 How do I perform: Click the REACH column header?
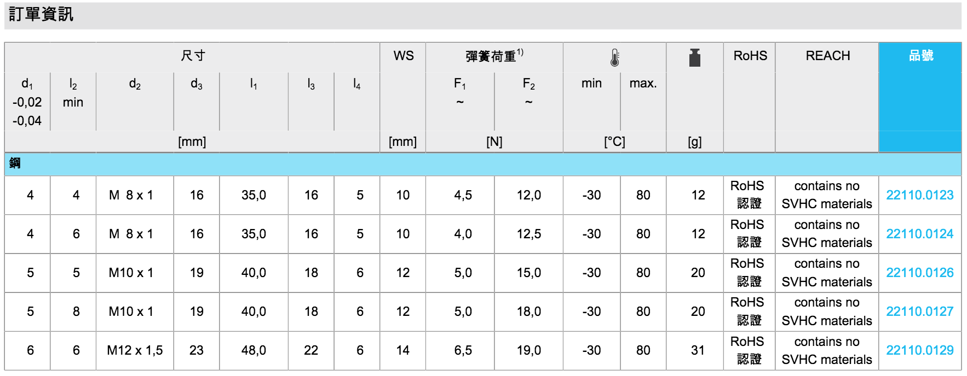pyautogui.click(x=827, y=56)
